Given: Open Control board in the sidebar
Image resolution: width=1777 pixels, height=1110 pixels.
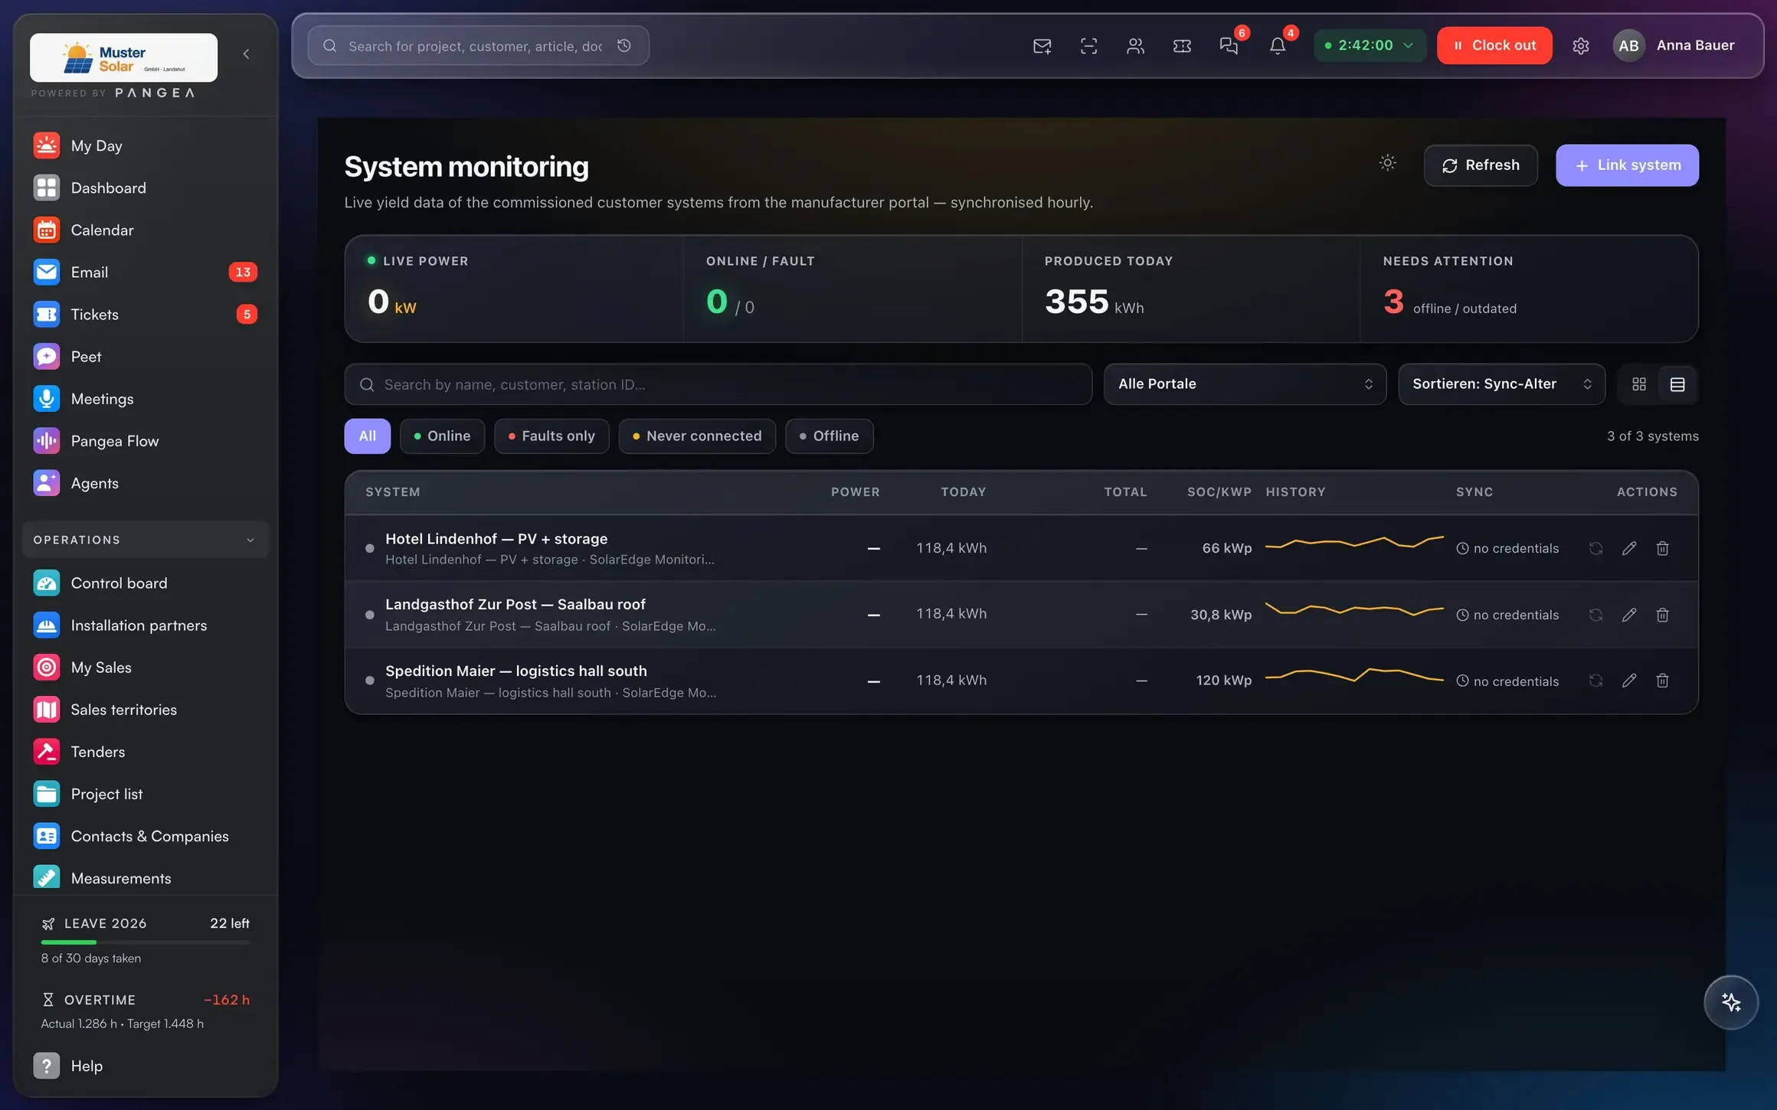Looking at the screenshot, I should (145, 583).
